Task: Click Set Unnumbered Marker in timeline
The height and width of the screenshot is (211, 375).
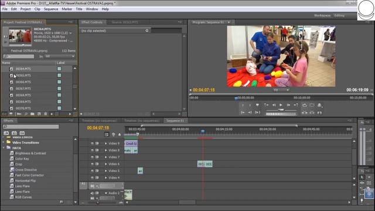Action: [x=120, y=135]
